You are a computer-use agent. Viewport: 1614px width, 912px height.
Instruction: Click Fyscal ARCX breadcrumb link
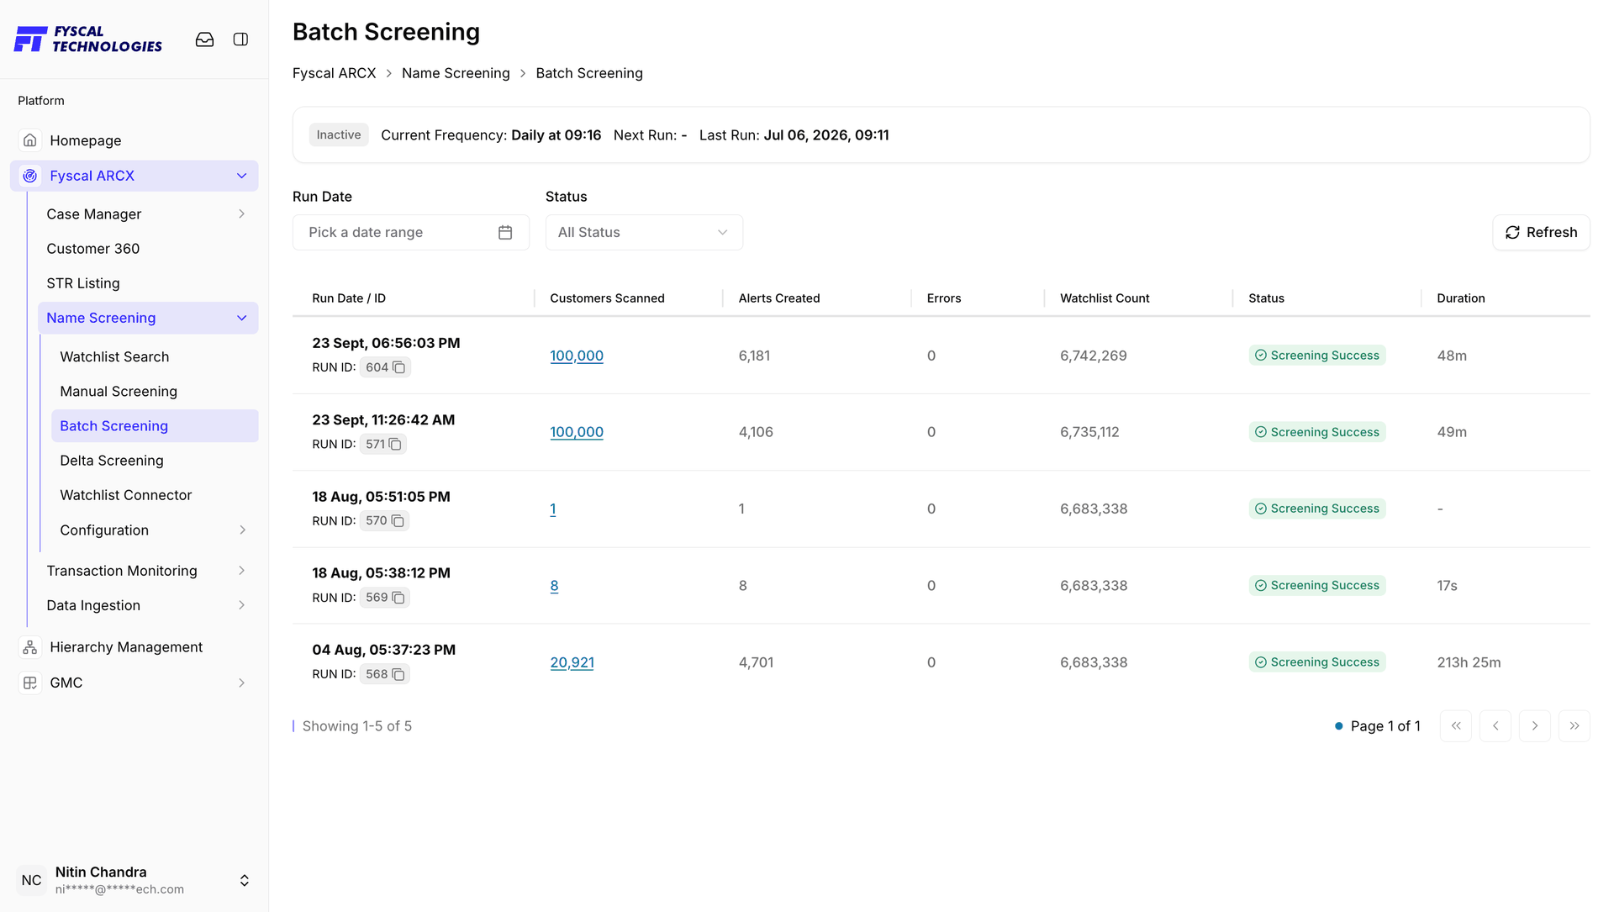tap(335, 73)
